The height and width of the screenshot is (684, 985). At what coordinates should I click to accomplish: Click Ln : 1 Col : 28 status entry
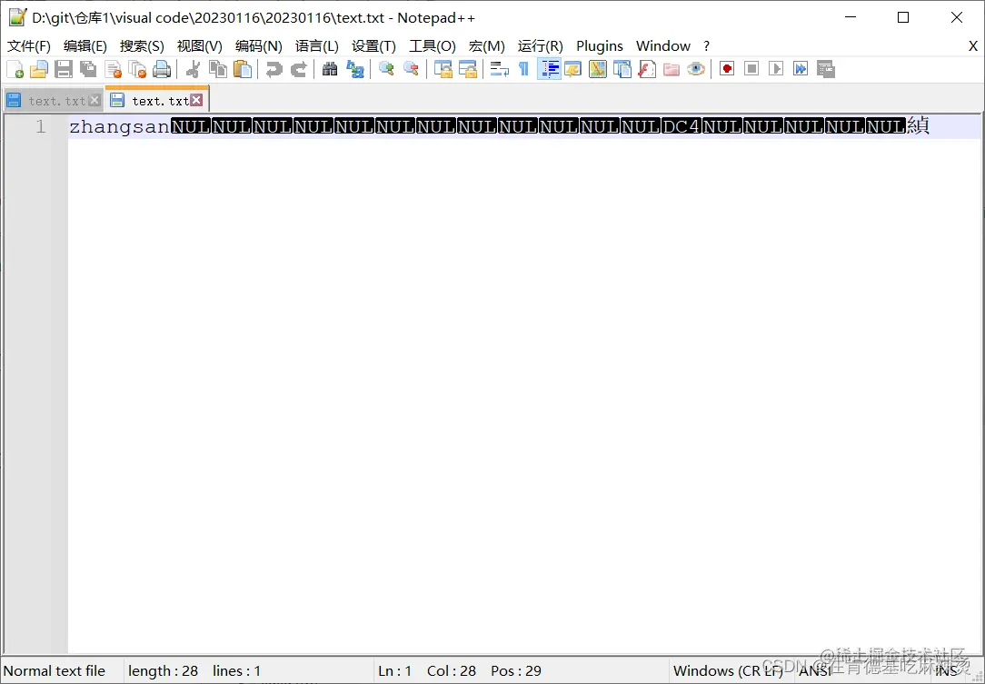click(x=427, y=670)
